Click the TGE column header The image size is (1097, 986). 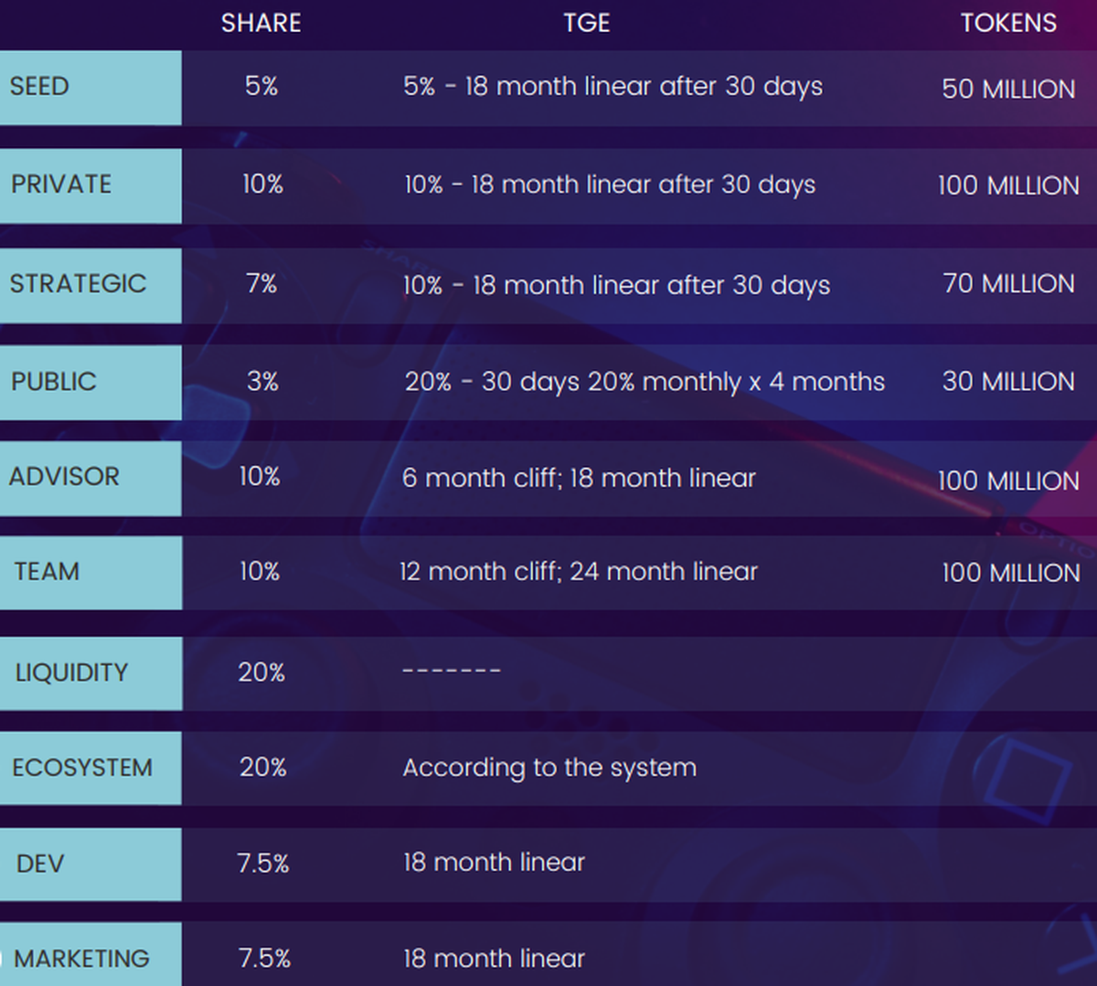(586, 23)
